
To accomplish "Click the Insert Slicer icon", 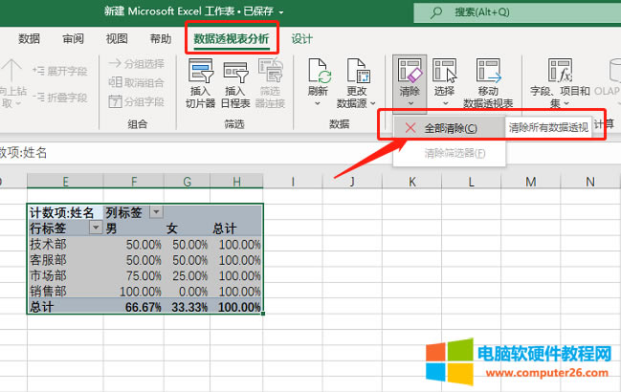I will pyautogui.click(x=201, y=74).
